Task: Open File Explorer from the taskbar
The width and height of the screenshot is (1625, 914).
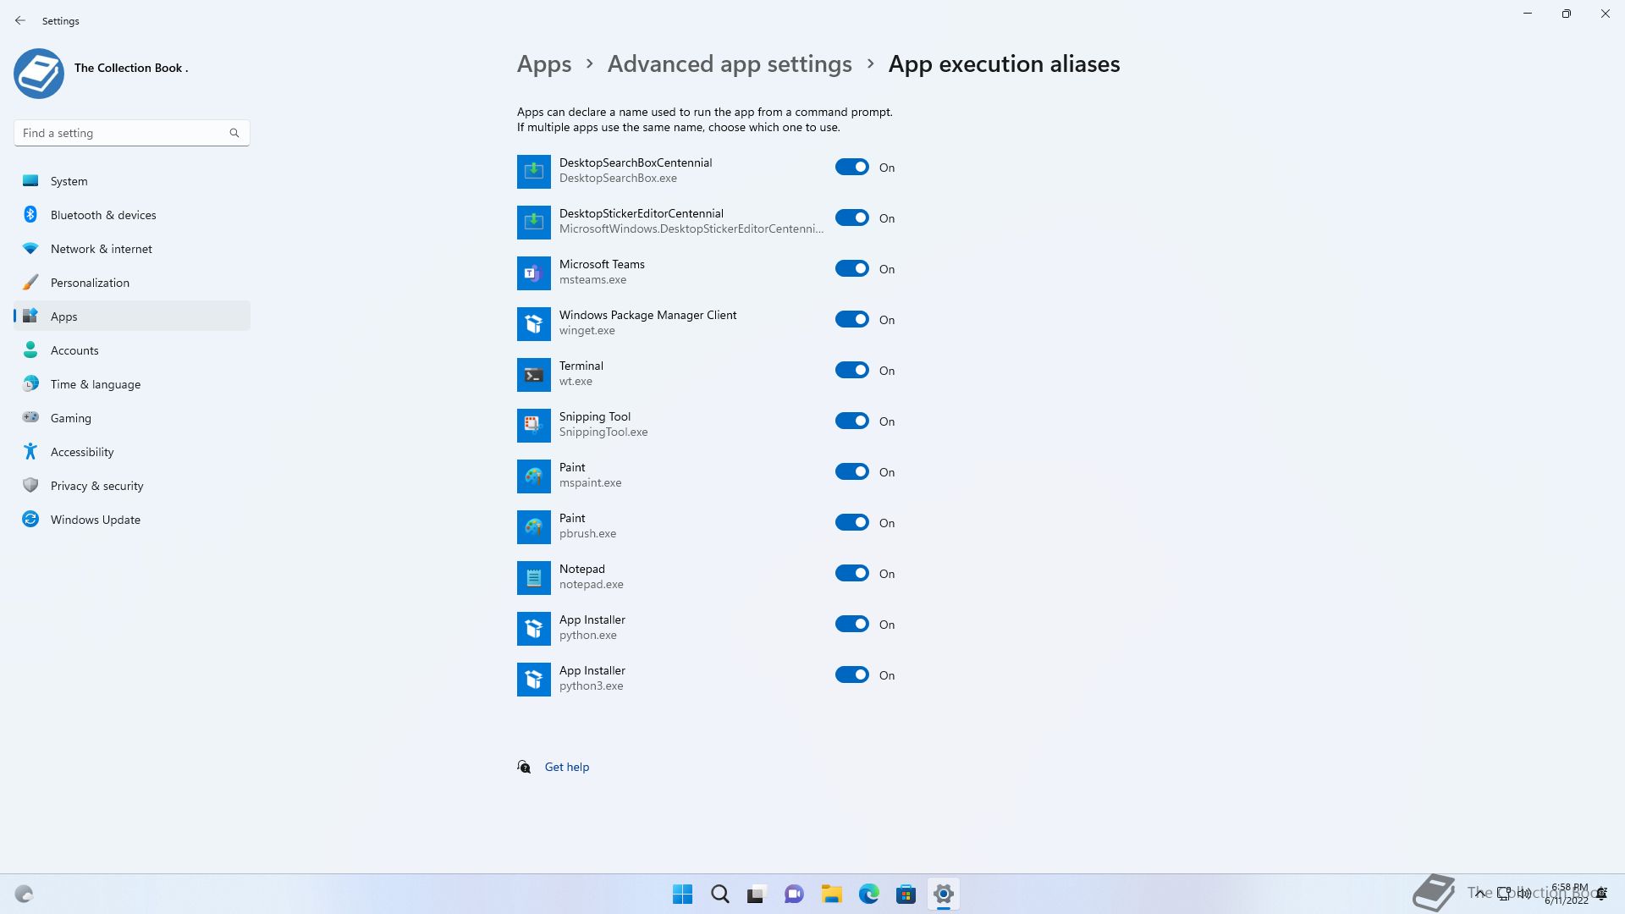Action: [831, 894]
